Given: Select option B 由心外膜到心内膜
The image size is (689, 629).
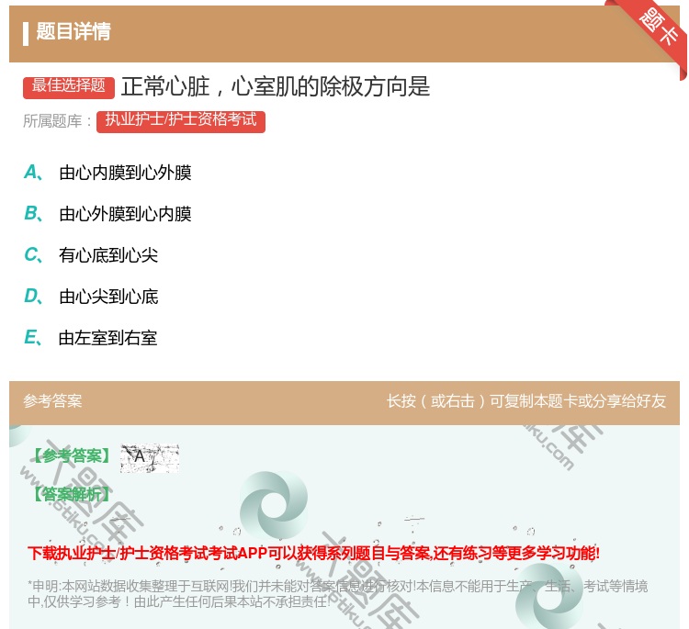Looking at the screenshot, I should (107, 214).
